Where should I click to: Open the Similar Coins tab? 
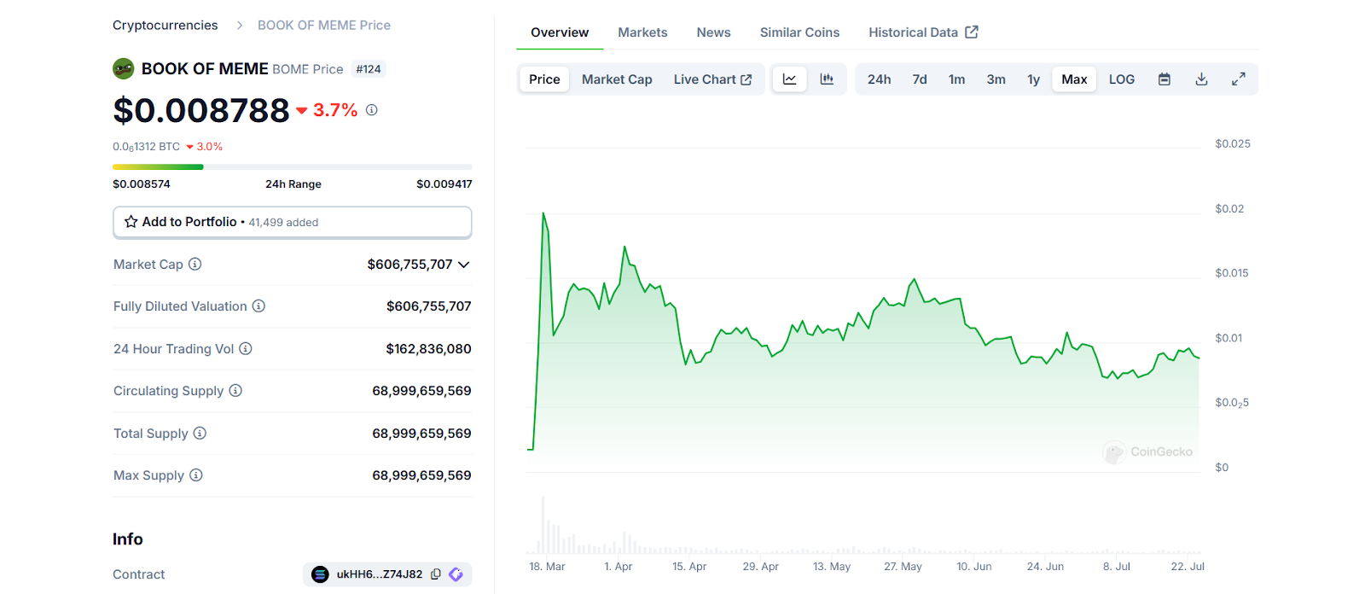click(x=799, y=32)
